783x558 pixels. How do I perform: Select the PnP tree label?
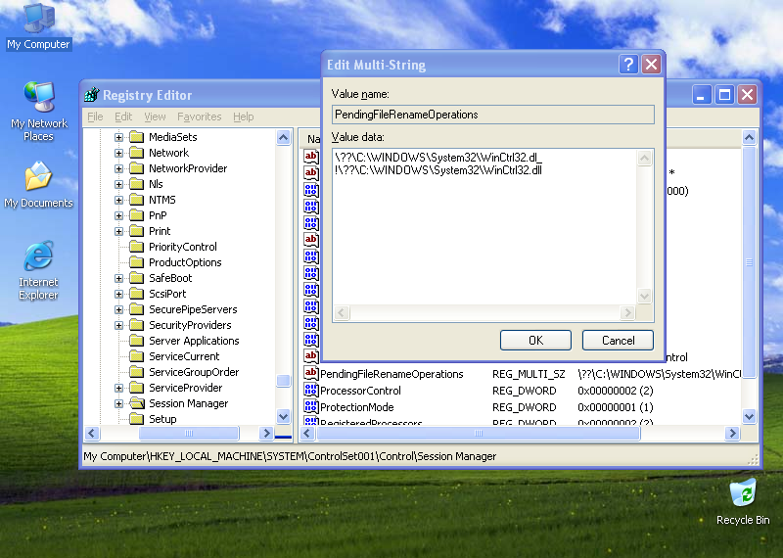tap(158, 215)
